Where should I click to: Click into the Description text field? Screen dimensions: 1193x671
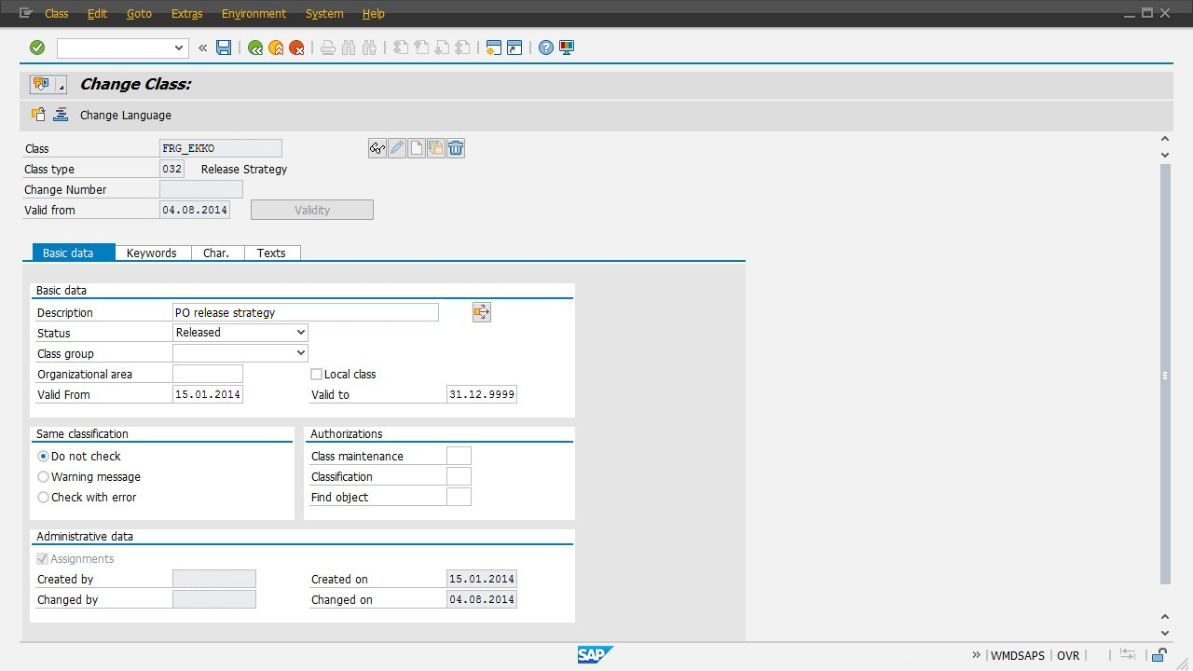pyautogui.click(x=306, y=313)
